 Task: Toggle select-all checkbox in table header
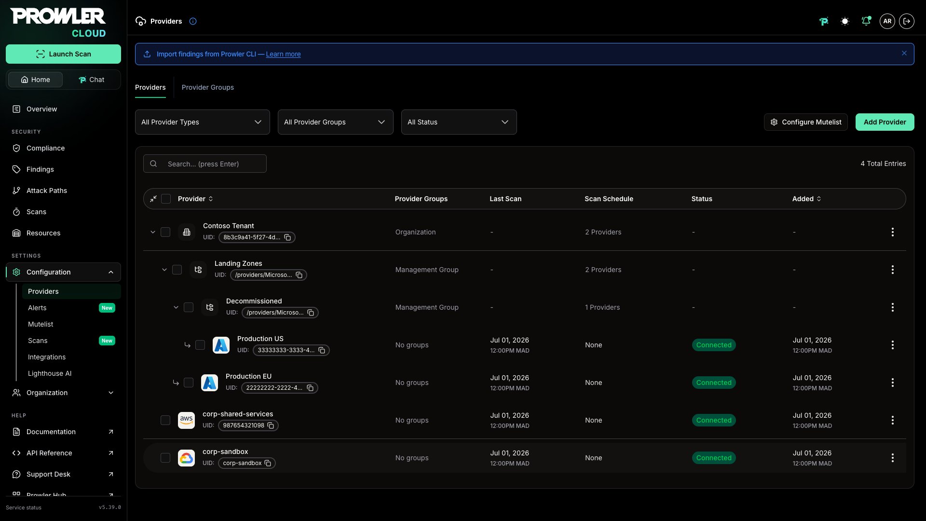coord(166,199)
